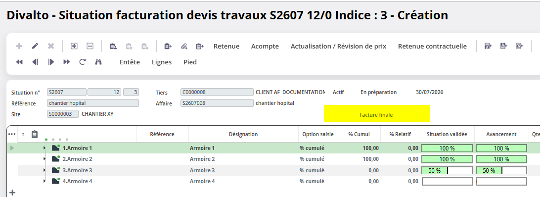Click the filled clipboard plus icon
The height and width of the screenshot is (197, 540).
168,46
